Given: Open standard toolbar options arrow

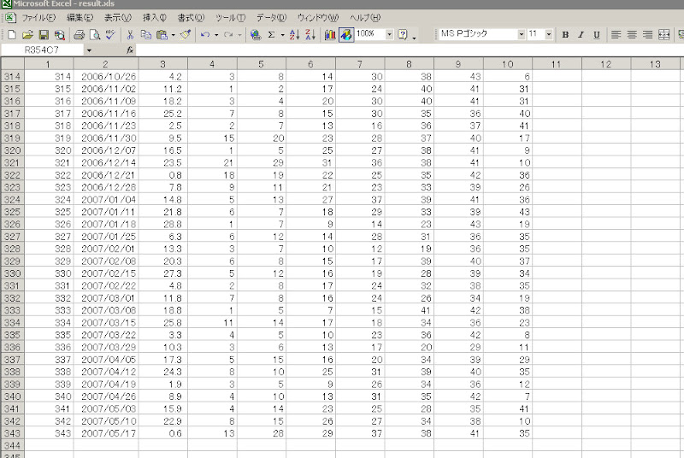Looking at the screenshot, I should click(x=414, y=37).
